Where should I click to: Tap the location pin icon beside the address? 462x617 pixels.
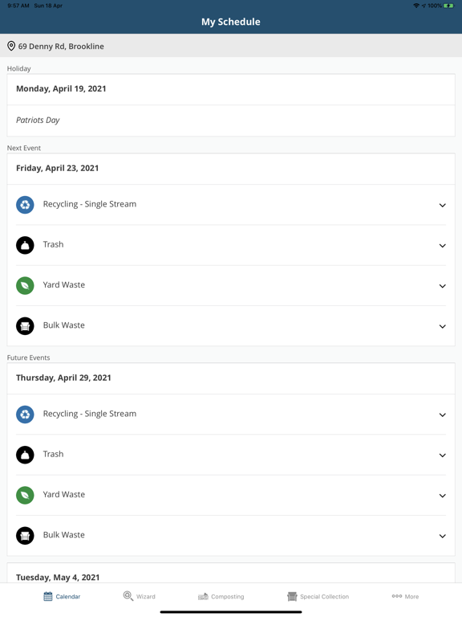[11, 46]
